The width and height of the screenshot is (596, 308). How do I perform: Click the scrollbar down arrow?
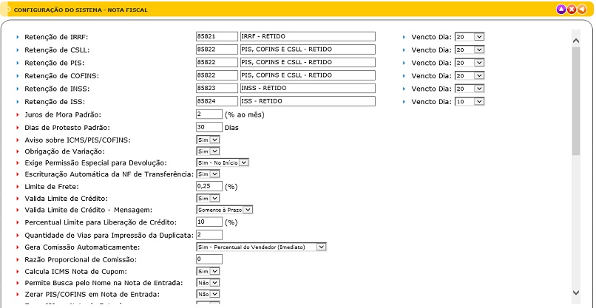[576, 293]
